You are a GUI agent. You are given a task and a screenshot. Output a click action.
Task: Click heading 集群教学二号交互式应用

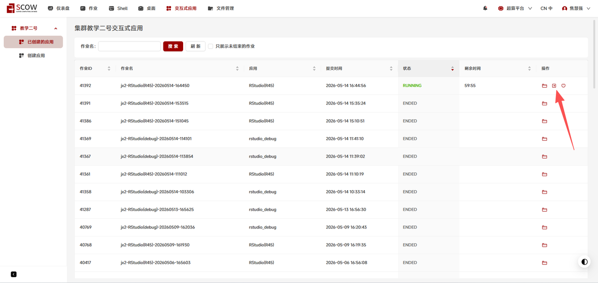pos(109,28)
